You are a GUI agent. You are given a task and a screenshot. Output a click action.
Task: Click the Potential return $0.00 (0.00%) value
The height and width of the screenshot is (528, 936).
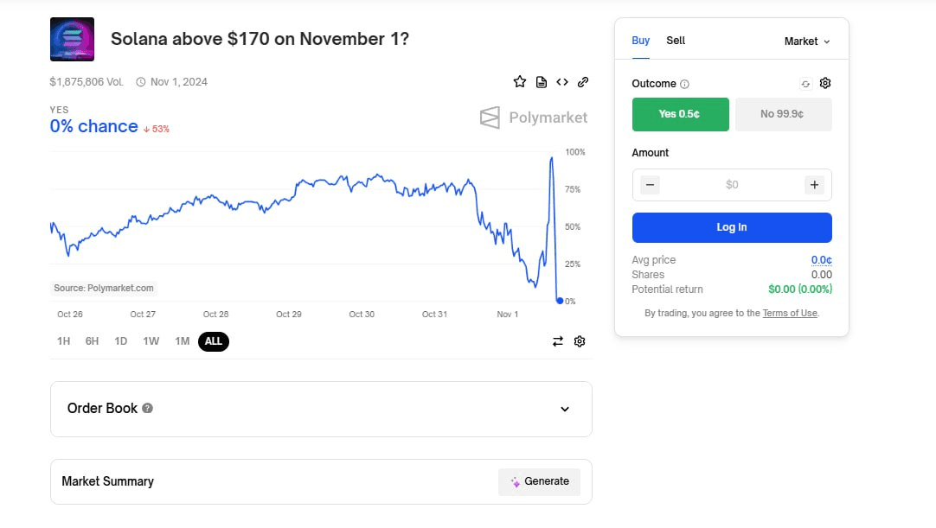[x=800, y=289]
